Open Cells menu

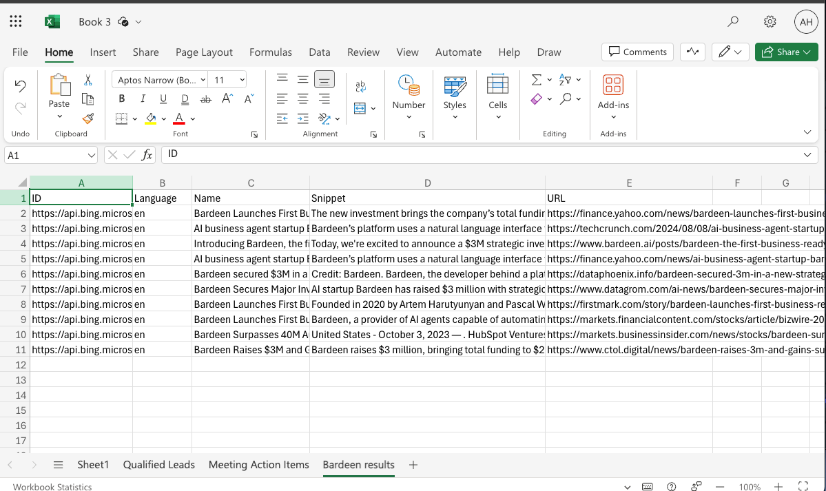pos(498,97)
